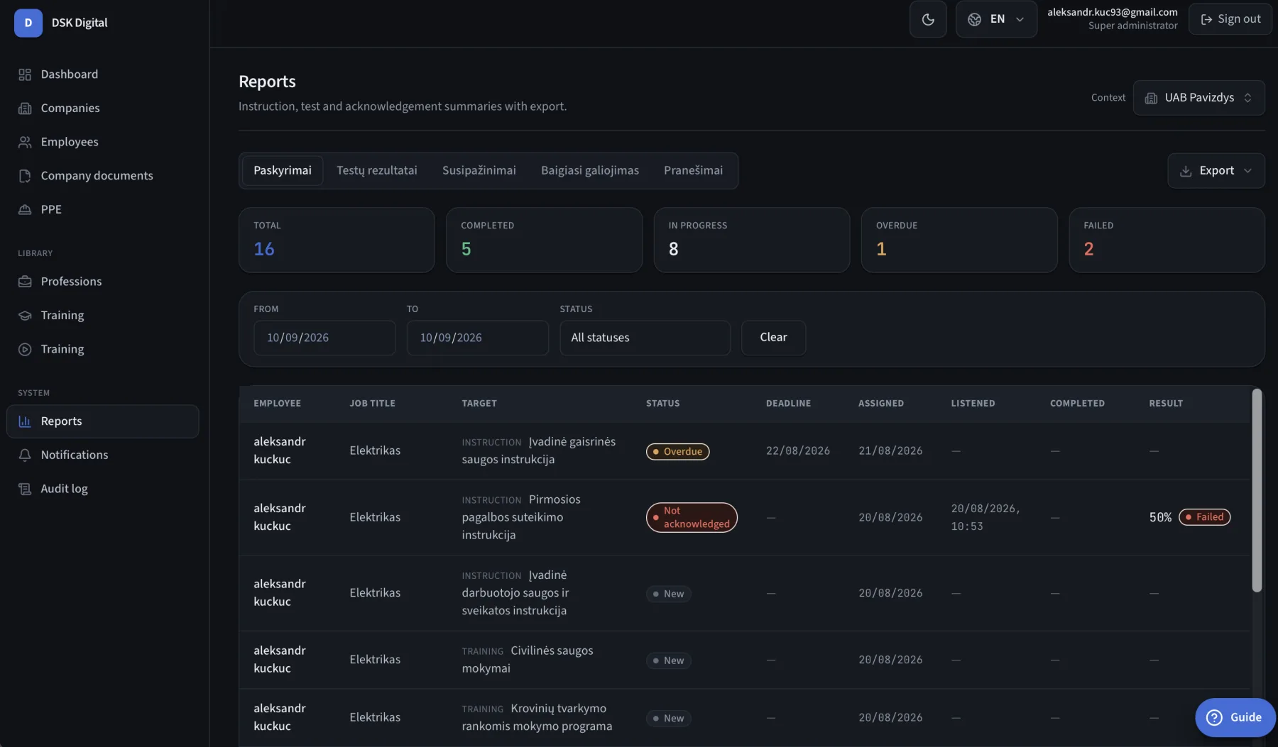
Task: Open the Pranešimai tab
Action: tap(694, 171)
